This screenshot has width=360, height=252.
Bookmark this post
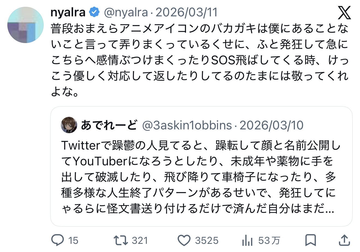[x=311, y=240]
